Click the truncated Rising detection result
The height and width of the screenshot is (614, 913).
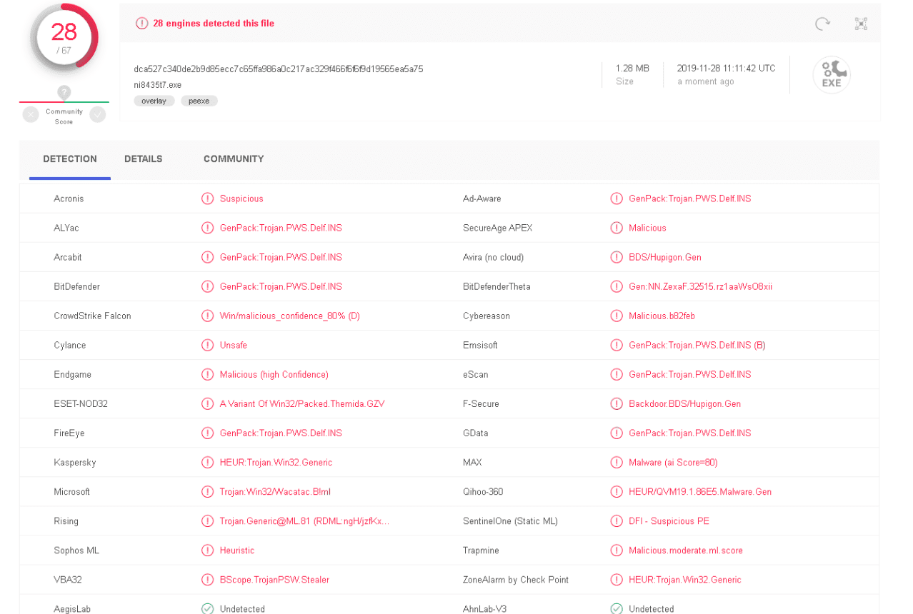pos(304,521)
